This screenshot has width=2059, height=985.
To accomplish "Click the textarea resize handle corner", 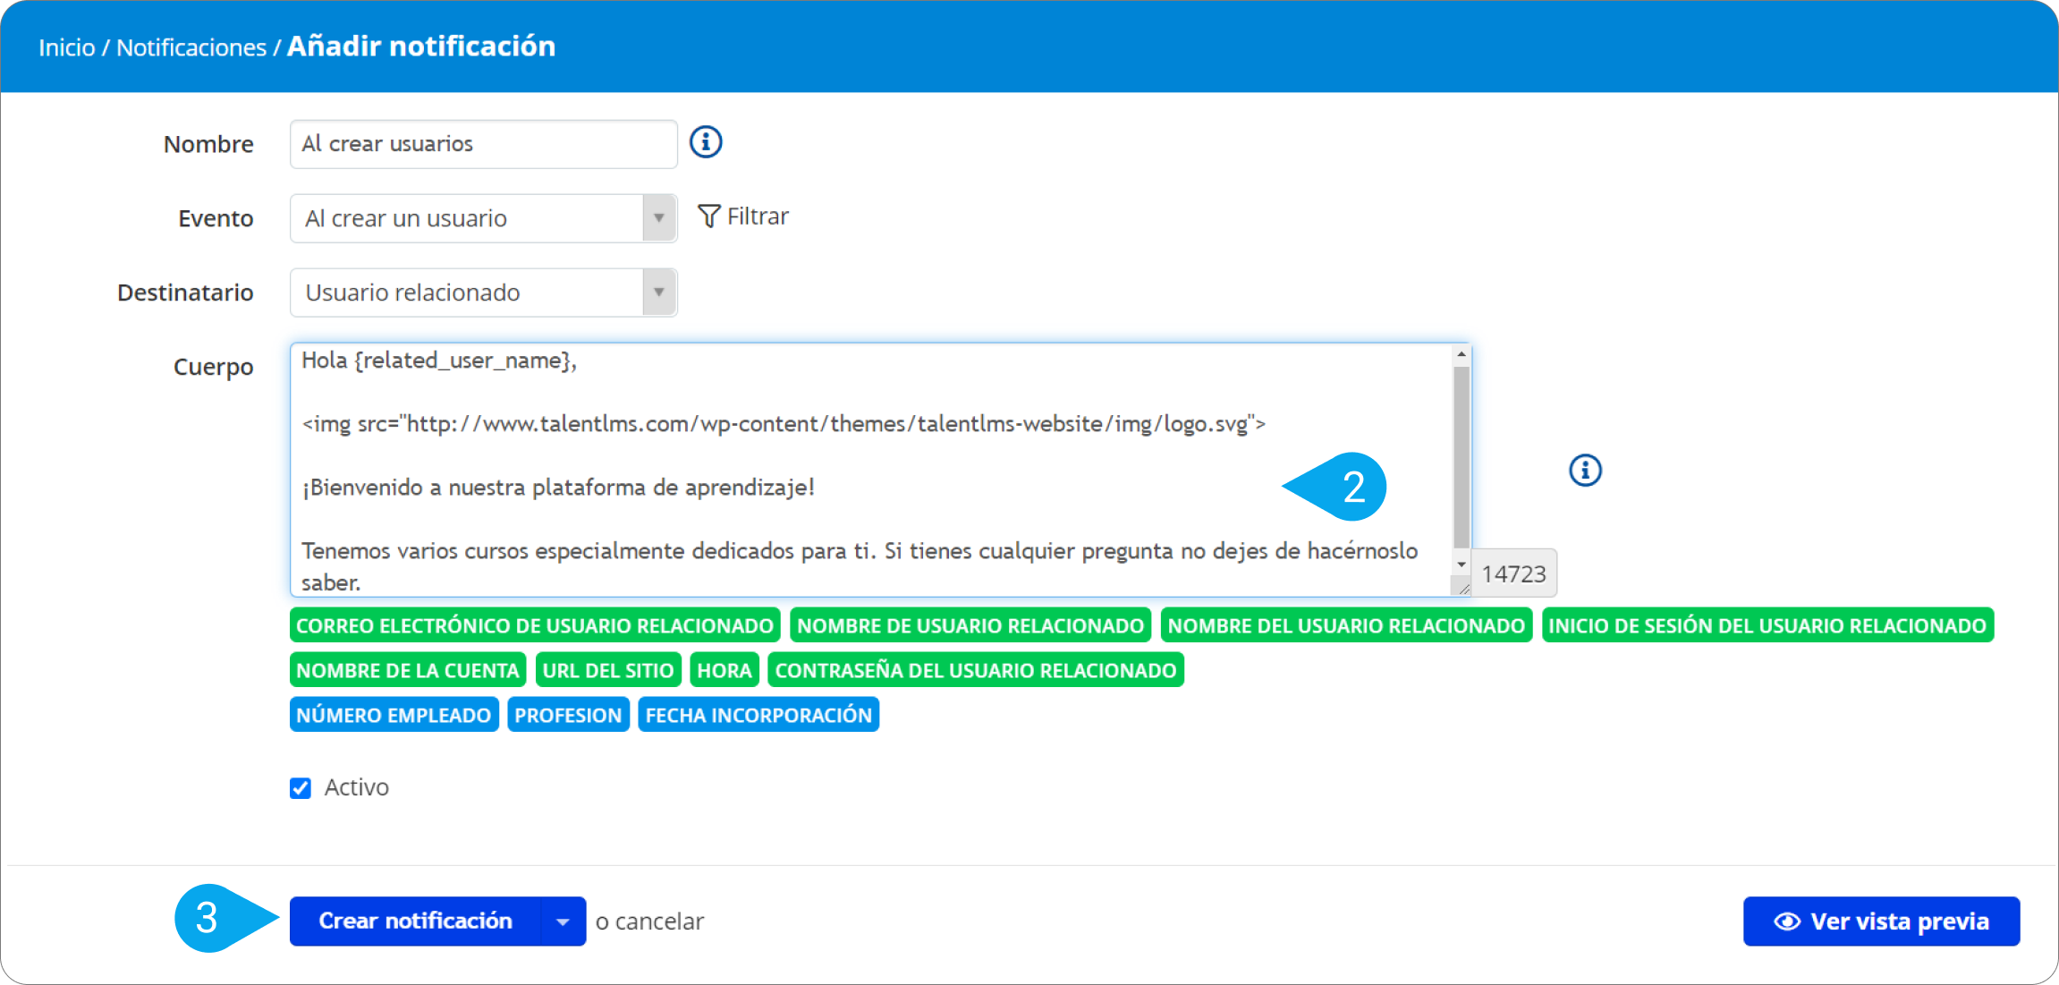I will coord(1462,588).
